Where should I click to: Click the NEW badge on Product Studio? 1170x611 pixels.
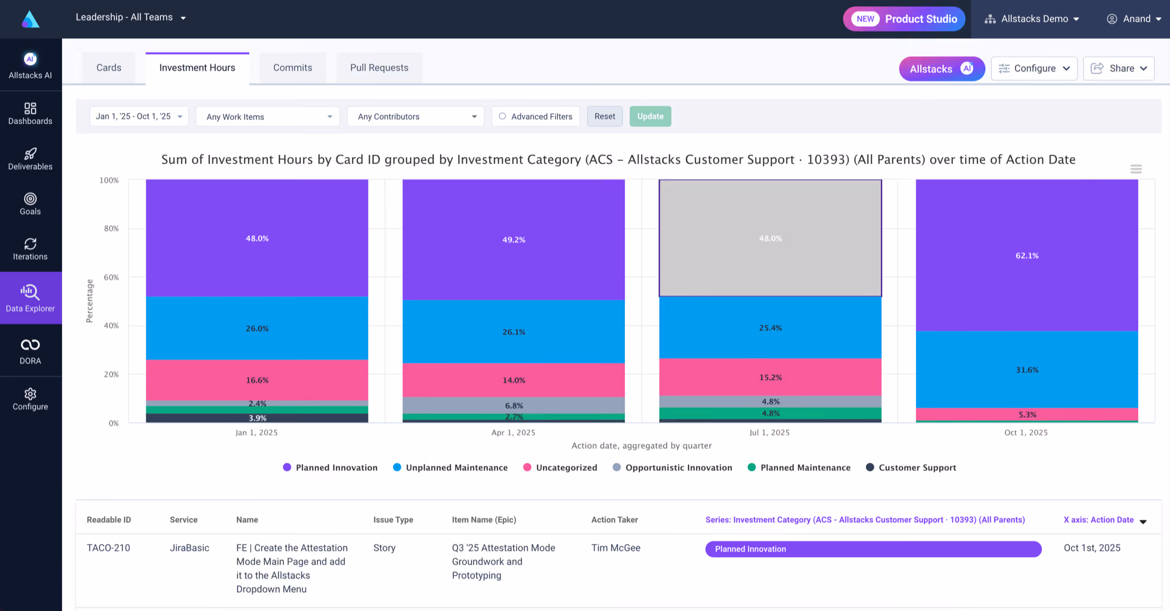(865, 19)
